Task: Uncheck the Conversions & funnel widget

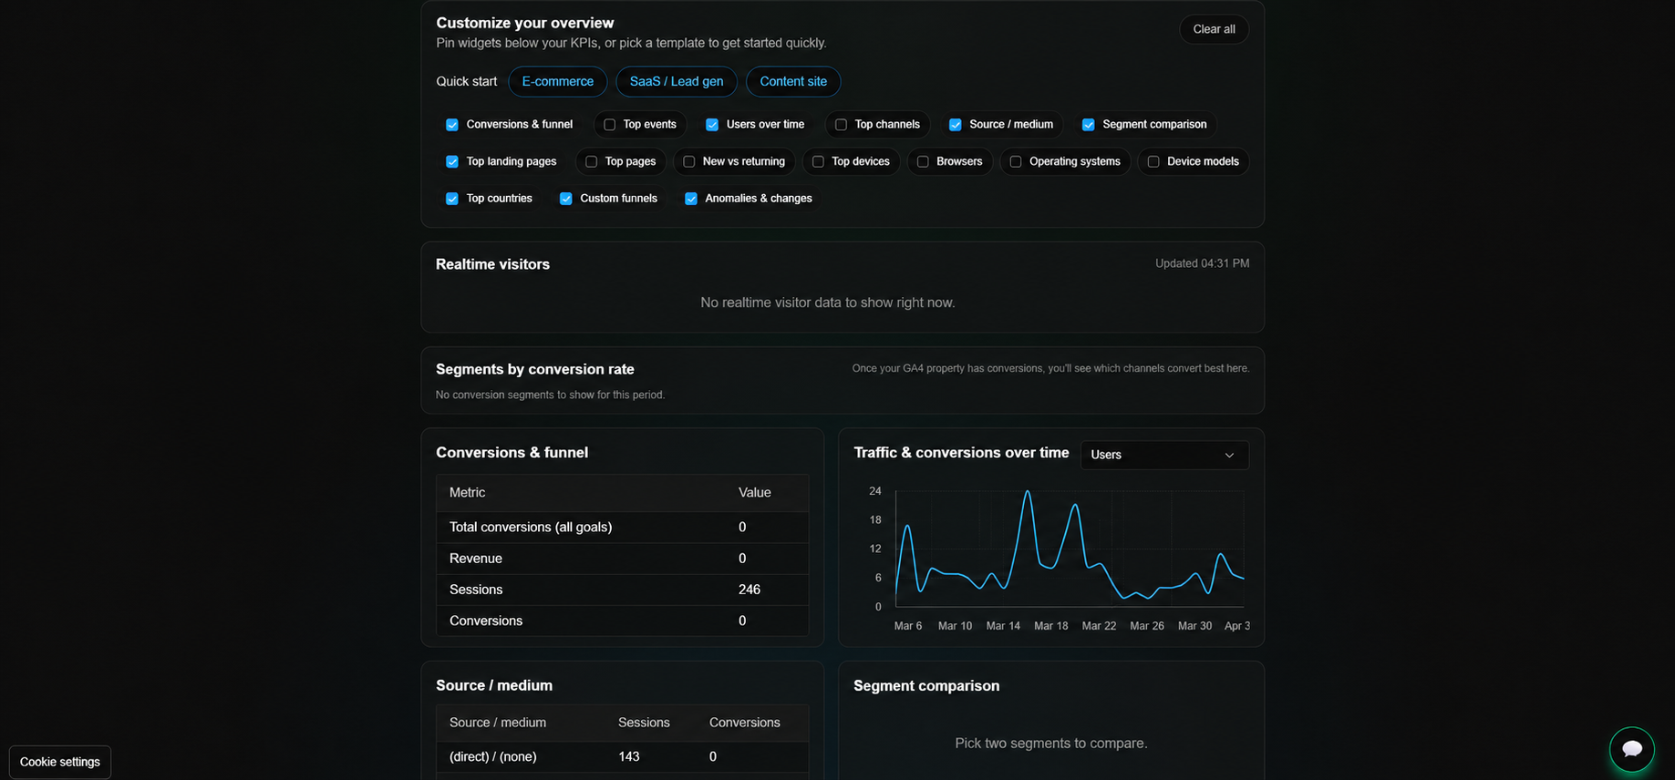Action: pyautogui.click(x=452, y=125)
